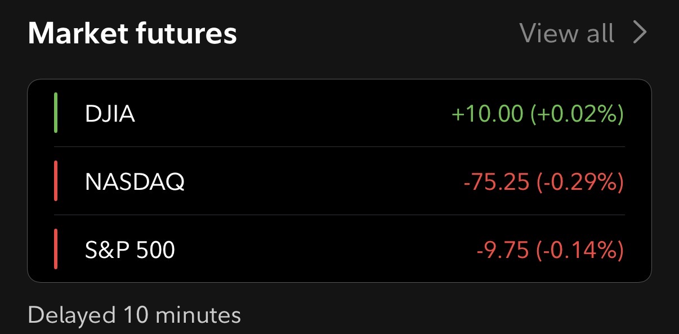Open the View all futures link
679x334 pixels.
pos(566,33)
